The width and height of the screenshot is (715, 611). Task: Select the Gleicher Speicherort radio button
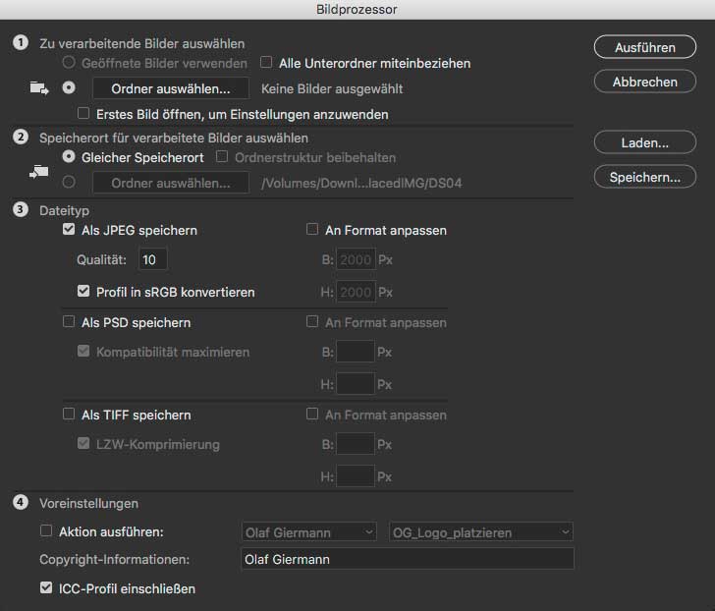(x=69, y=156)
